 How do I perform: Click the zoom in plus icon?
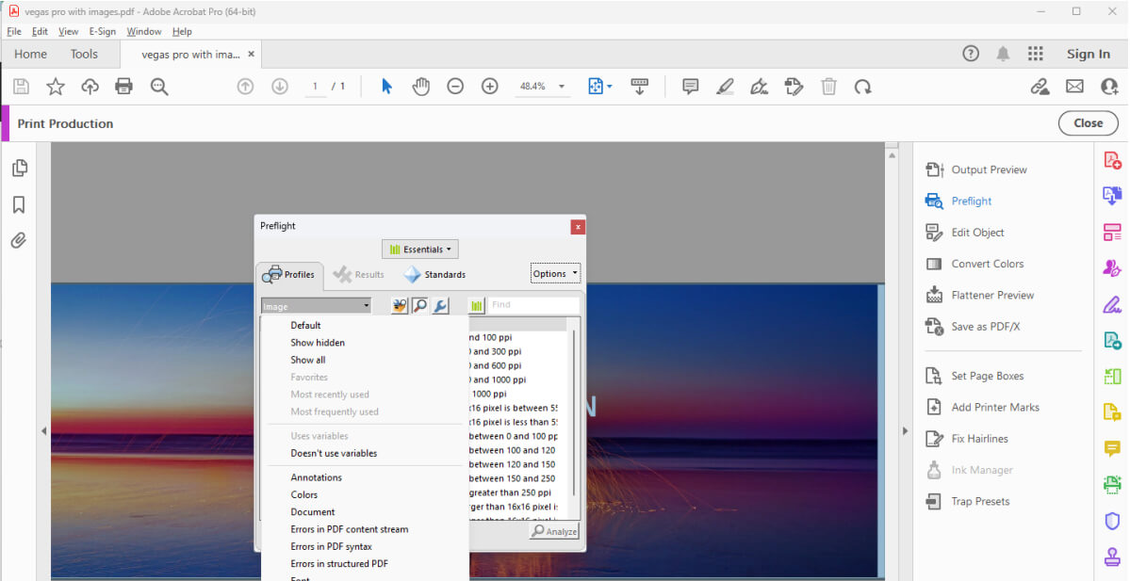(489, 87)
